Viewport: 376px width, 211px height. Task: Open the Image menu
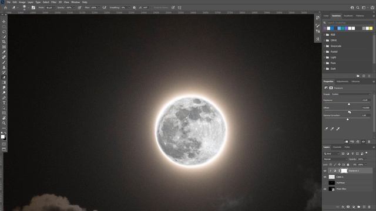coord(22,2)
